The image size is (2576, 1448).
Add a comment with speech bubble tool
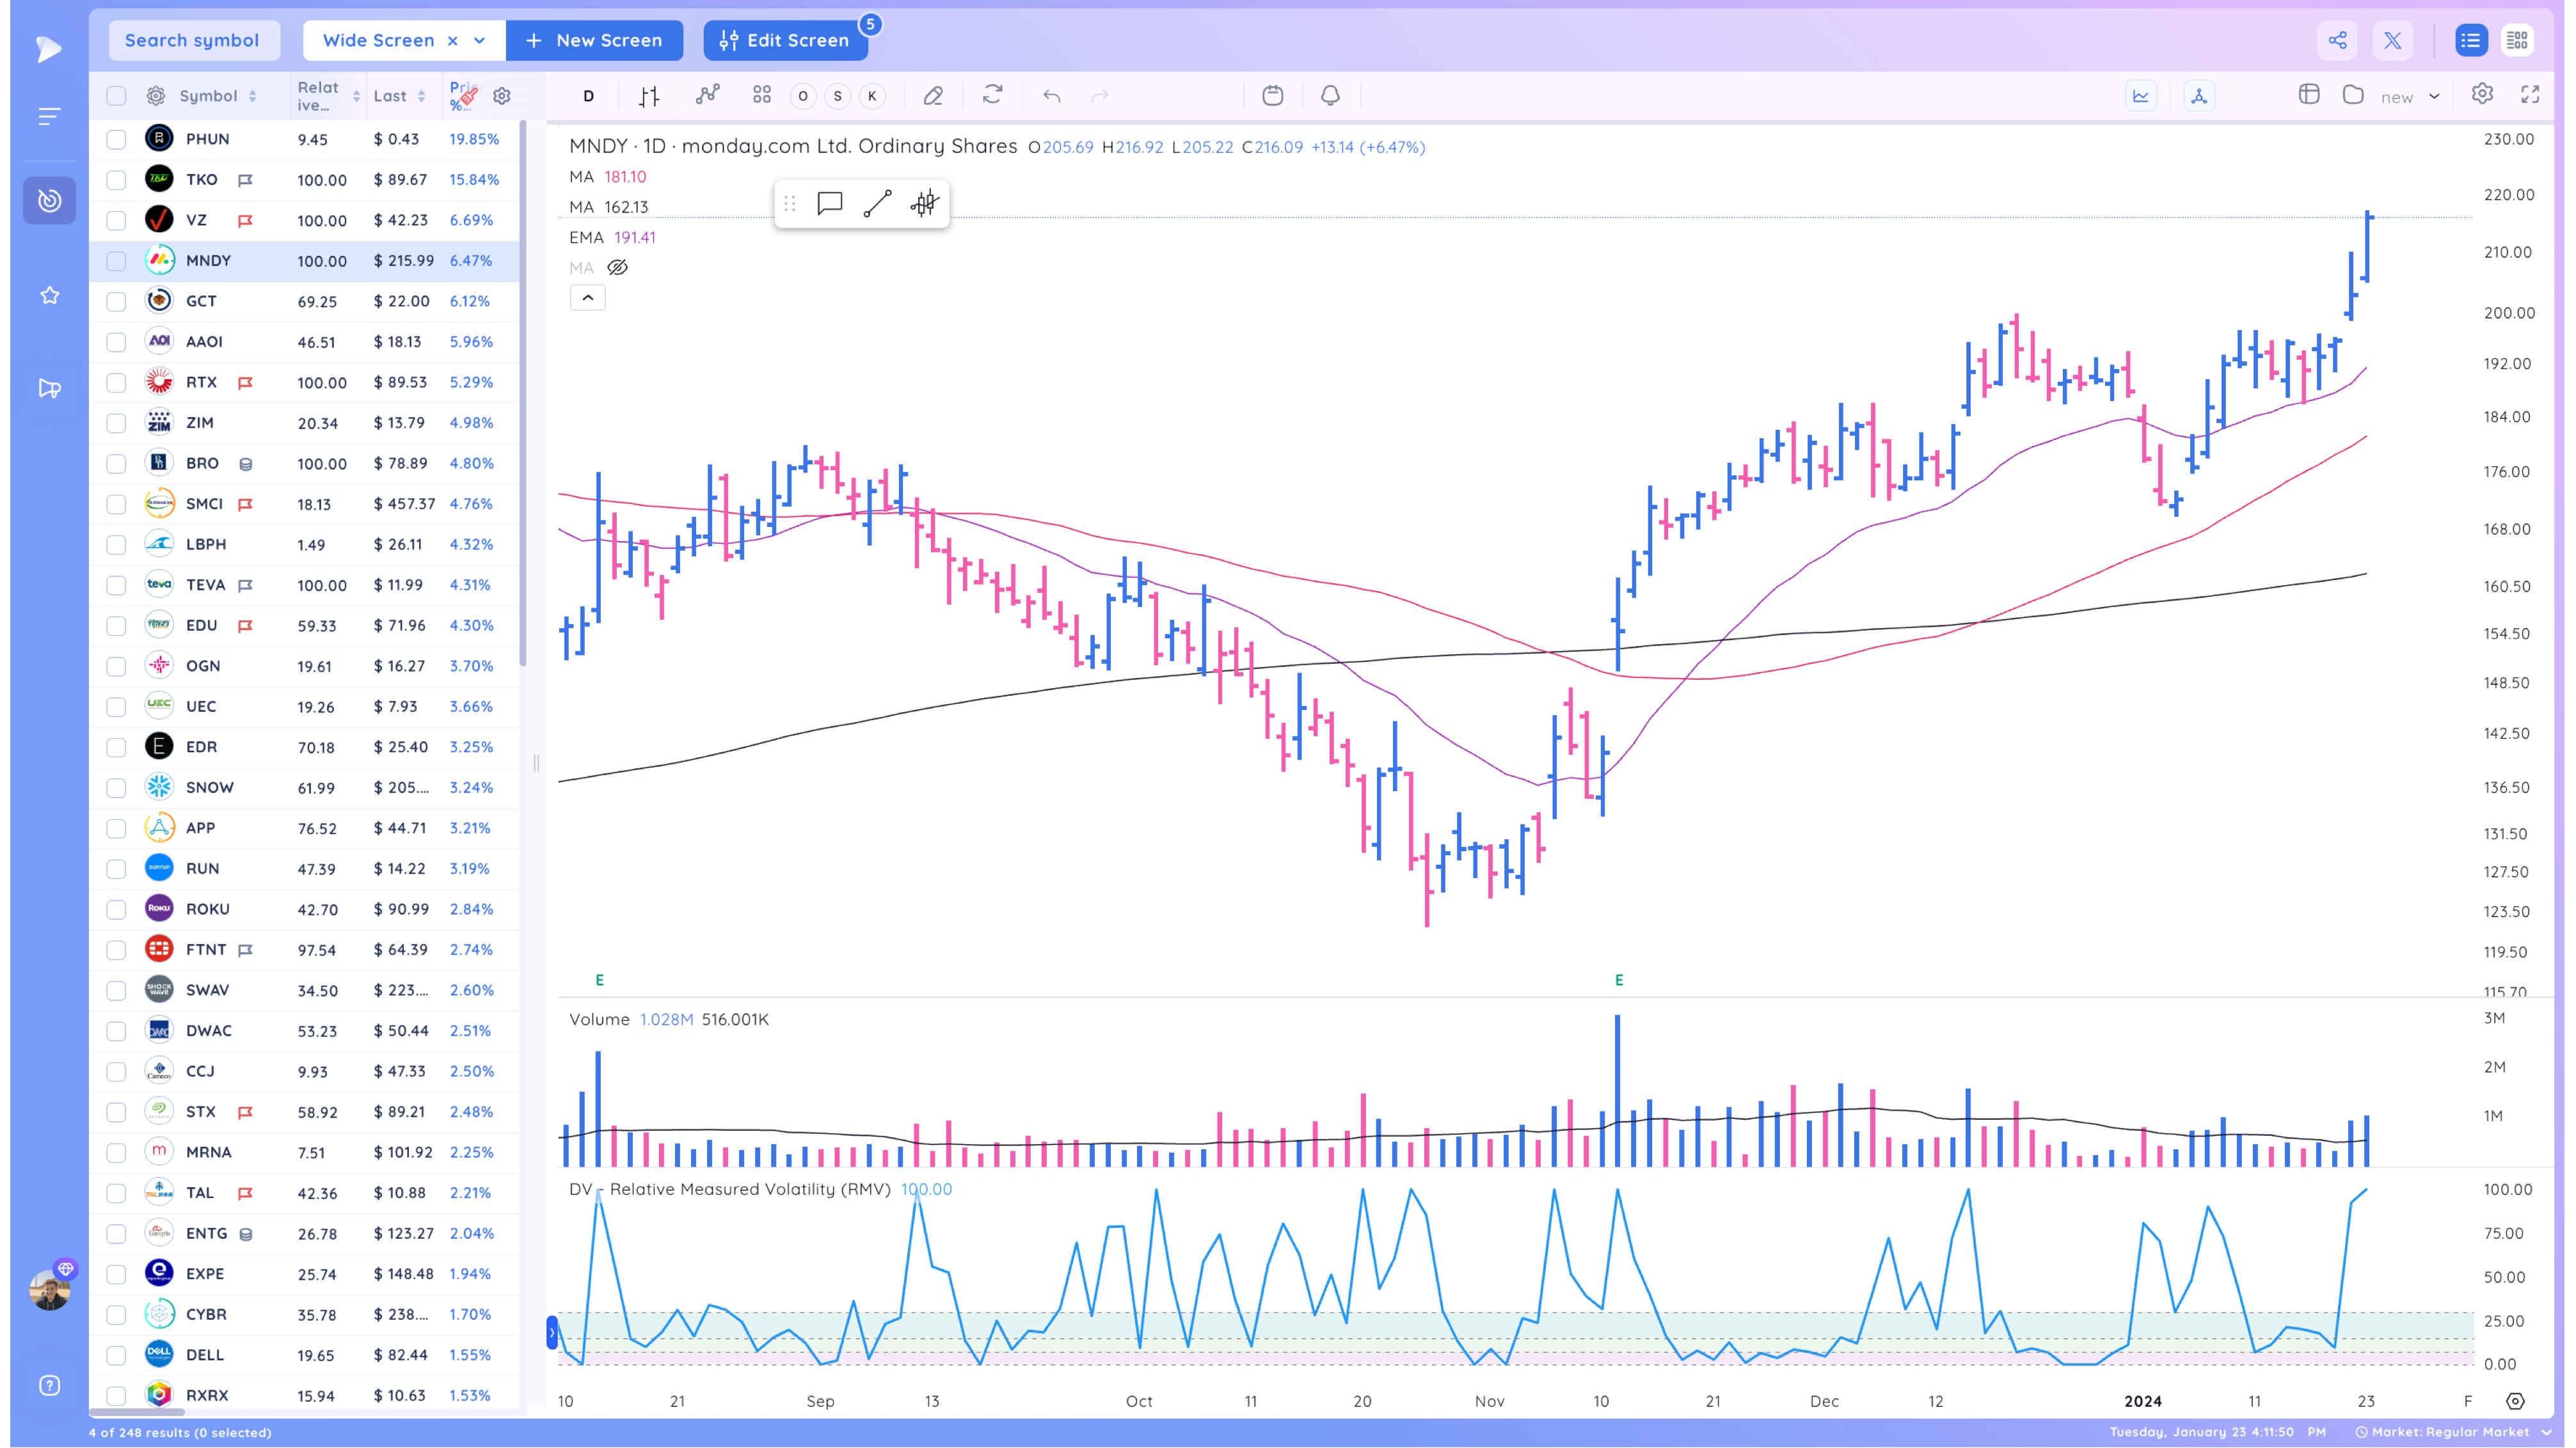829,204
